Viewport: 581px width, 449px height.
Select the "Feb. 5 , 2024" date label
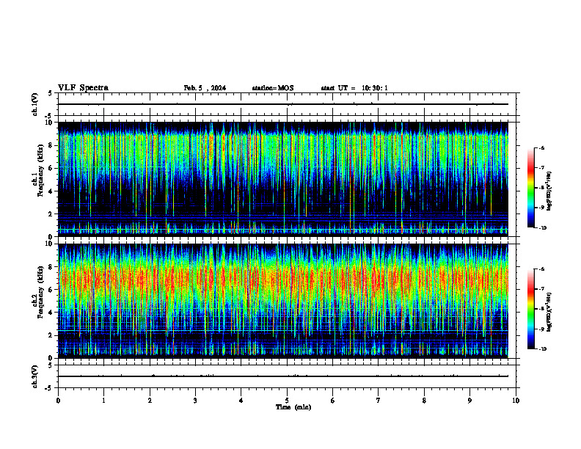(x=205, y=88)
